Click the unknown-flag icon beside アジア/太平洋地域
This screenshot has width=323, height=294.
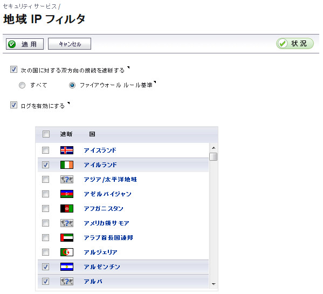pos(67,180)
